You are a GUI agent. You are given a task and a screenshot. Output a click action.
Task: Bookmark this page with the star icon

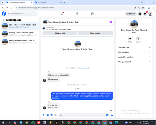coord(143,7)
